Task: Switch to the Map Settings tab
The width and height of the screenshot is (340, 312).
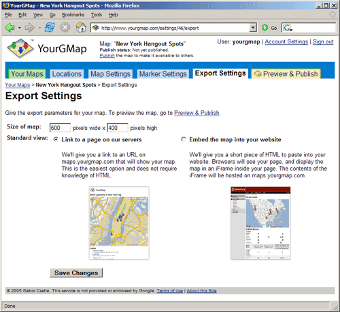Action: pos(110,74)
